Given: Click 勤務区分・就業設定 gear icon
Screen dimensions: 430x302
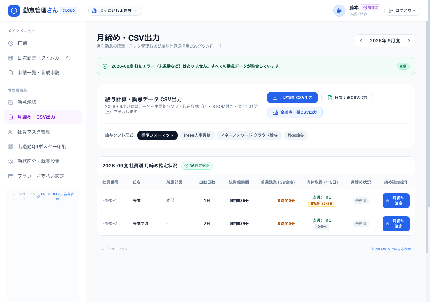Looking at the screenshot, I should click(11, 161).
